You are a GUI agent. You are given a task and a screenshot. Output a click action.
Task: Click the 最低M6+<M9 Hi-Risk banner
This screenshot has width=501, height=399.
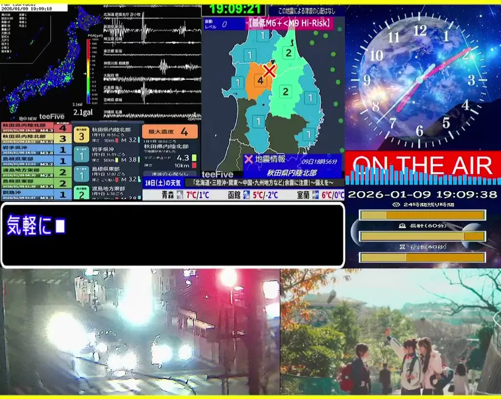coord(290,23)
